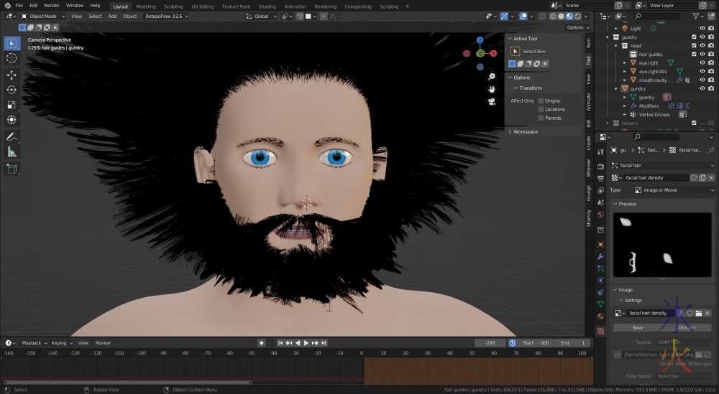The height and width of the screenshot is (394, 719).
Task: Switch to the Sculpting workspace tab
Action: [x=173, y=6]
